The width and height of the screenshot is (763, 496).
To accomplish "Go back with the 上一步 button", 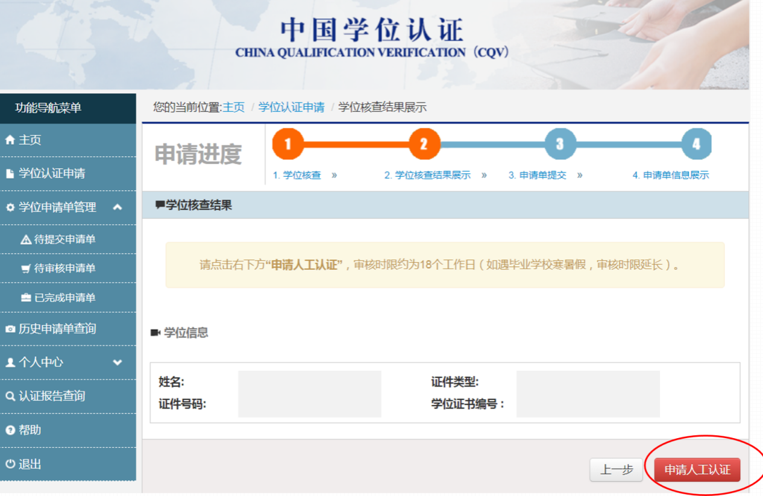I will point(616,470).
